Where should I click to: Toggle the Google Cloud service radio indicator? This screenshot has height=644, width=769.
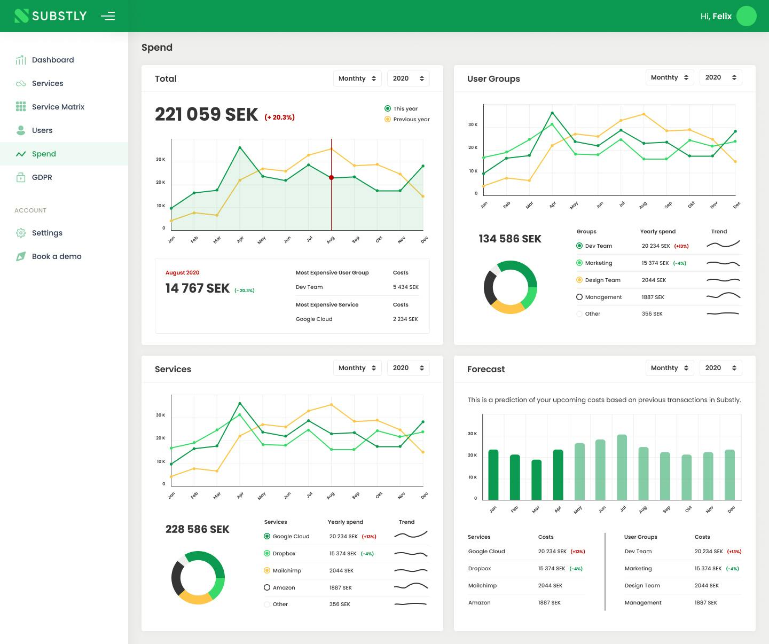267,536
